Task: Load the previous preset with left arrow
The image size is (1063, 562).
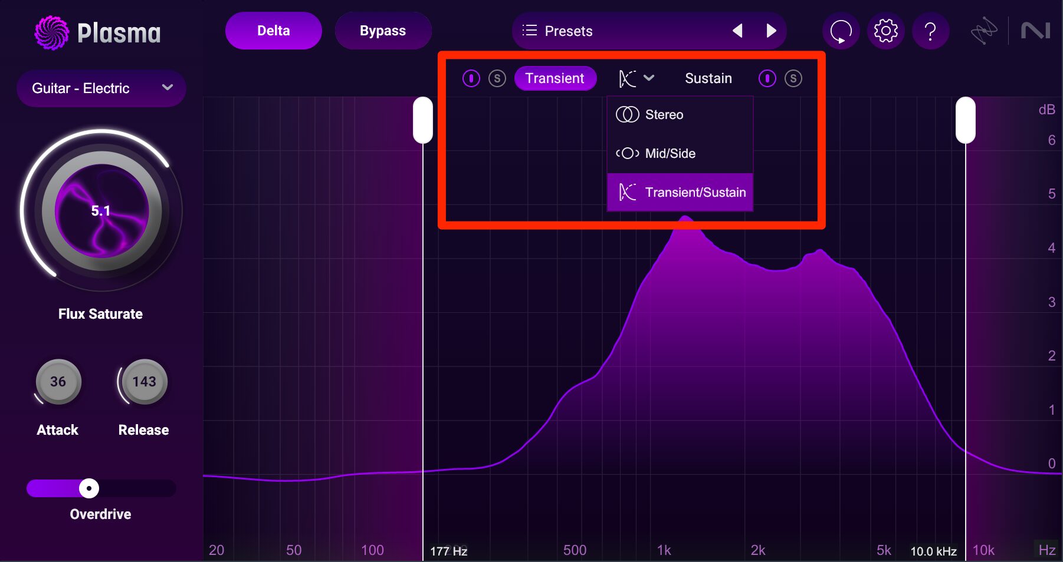Action: click(x=737, y=31)
